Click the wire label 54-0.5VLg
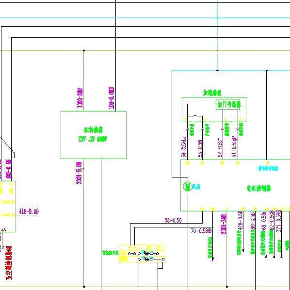This screenshot has height=290, width=290. tap(184, 147)
